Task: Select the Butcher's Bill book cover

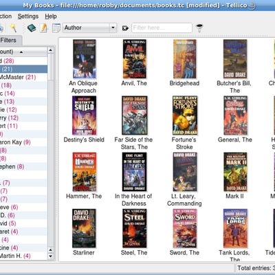Action: click(235, 59)
